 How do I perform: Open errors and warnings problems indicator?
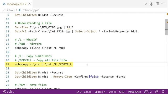click(9, 92)
